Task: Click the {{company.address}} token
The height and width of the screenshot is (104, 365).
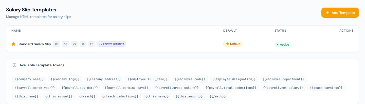Action: (x=104, y=79)
